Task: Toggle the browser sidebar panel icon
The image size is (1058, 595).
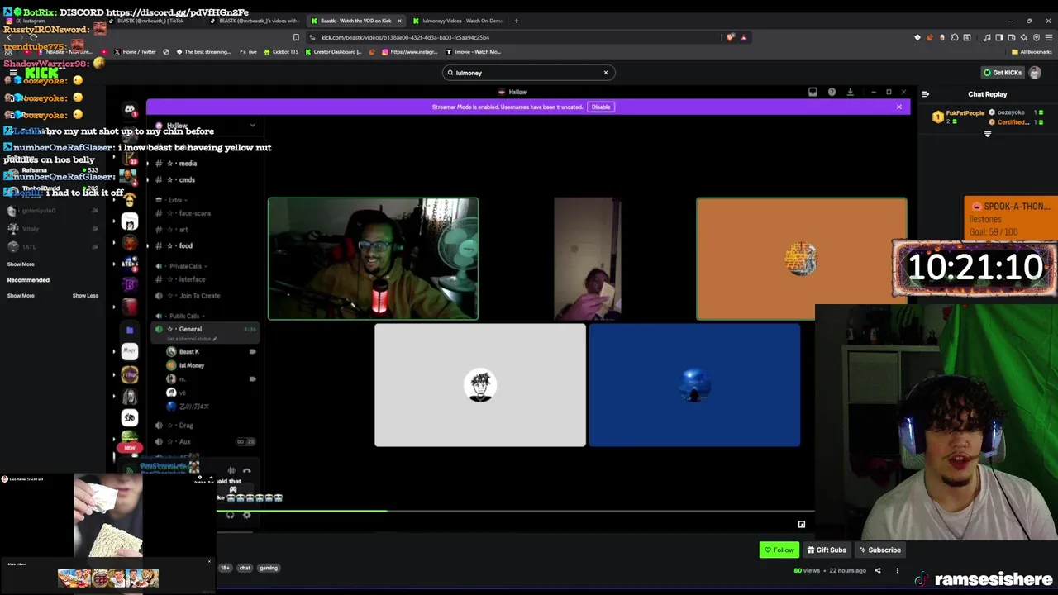Action: coord(999,37)
